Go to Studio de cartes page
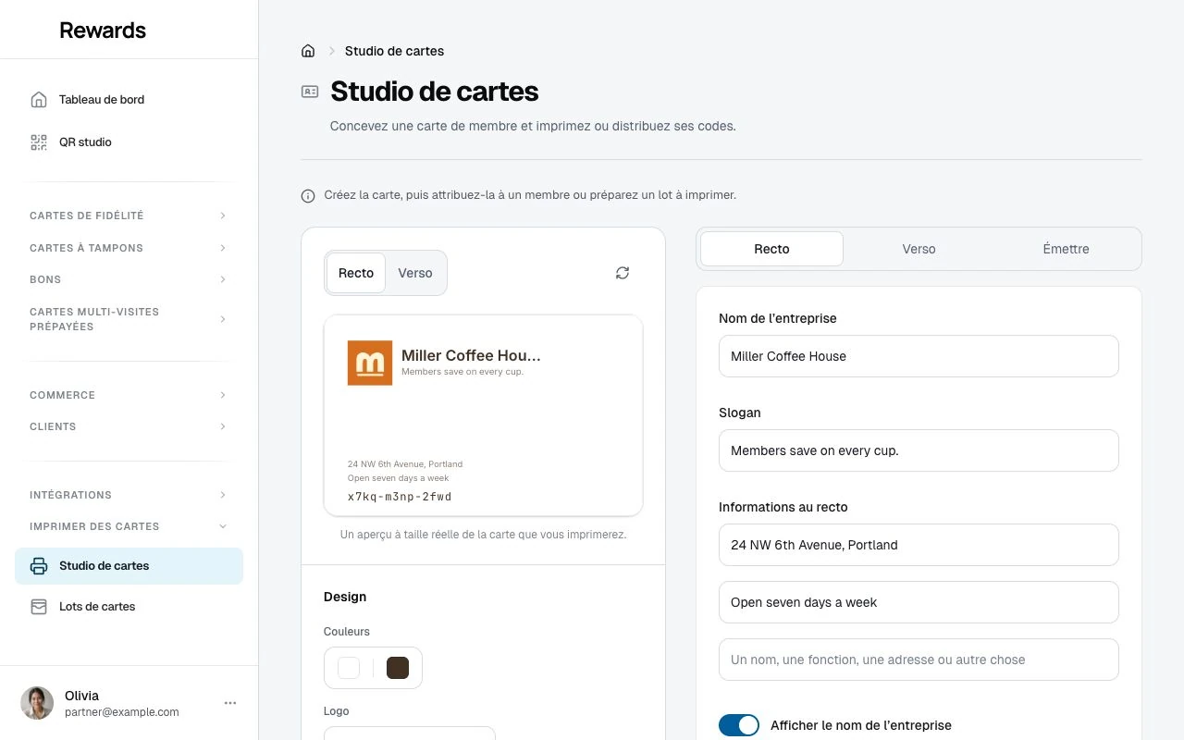Viewport: 1184px width, 740px height. click(129, 566)
